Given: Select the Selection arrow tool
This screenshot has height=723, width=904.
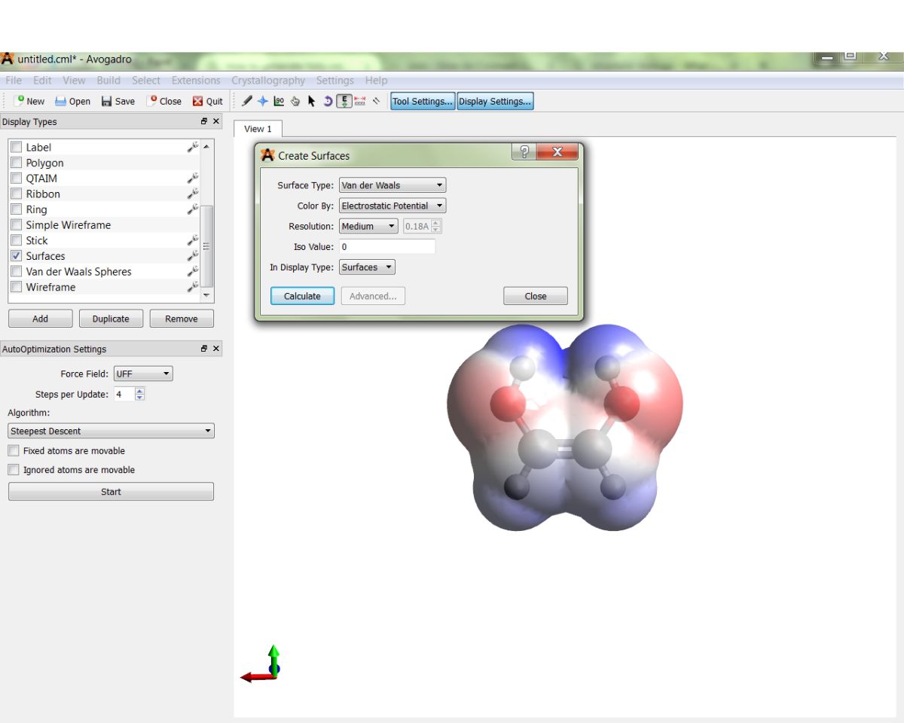Looking at the screenshot, I should tap(311, 101).
